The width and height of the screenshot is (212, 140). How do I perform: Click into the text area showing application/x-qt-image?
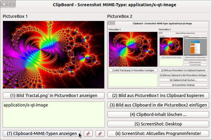pyautogui.click(x=54, y=114)
